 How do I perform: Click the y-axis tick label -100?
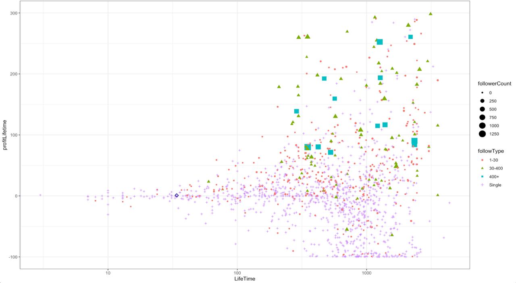12,257
